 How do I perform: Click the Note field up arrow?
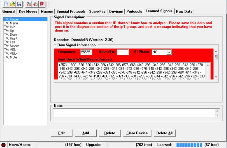pos(217,111)
